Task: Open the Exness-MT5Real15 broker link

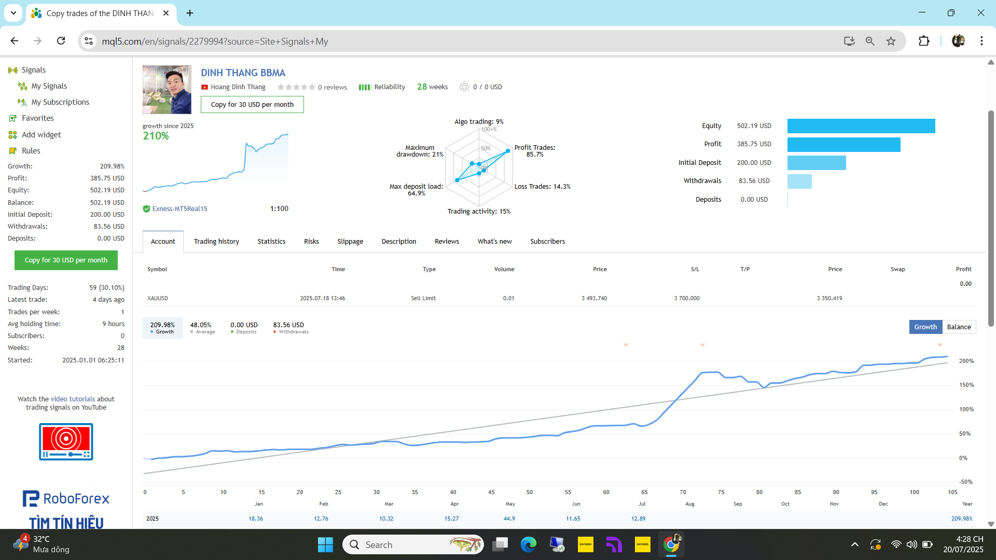Action: pyautogui.click(x=179, y=209)
